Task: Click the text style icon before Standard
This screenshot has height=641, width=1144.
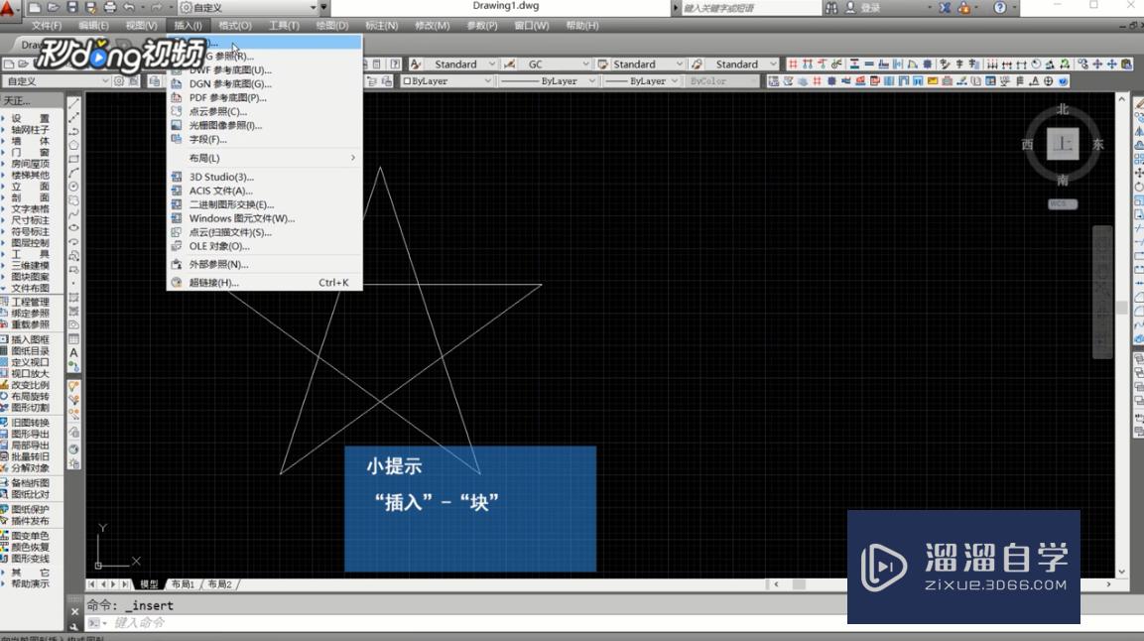Action: (x=415, y=64)
